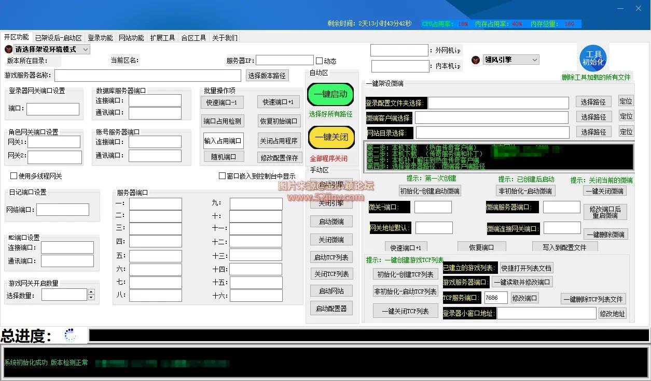
Task: Check 窗口嵌入到控制台中显示 option
Action: 221,175
